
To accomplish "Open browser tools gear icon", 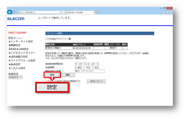I will pos(171,12).
